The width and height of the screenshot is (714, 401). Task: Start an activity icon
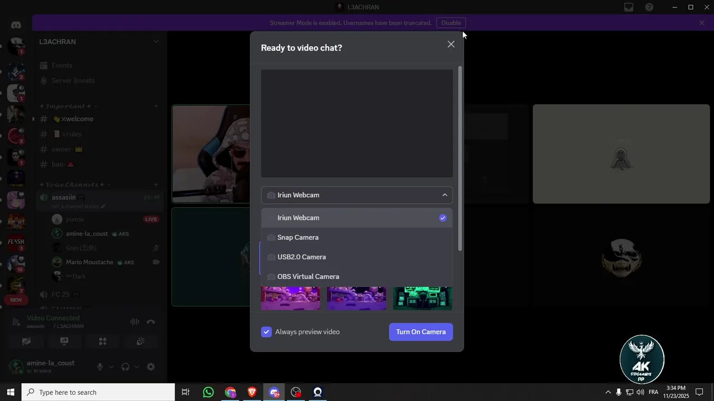[x=102, y=341]
